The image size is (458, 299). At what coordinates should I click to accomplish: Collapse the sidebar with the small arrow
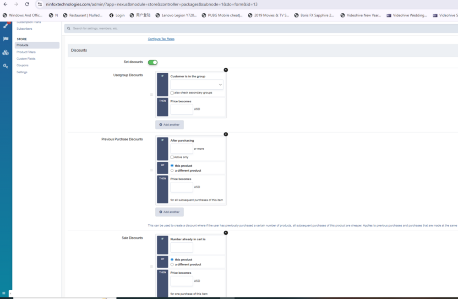tap(11, 293)
